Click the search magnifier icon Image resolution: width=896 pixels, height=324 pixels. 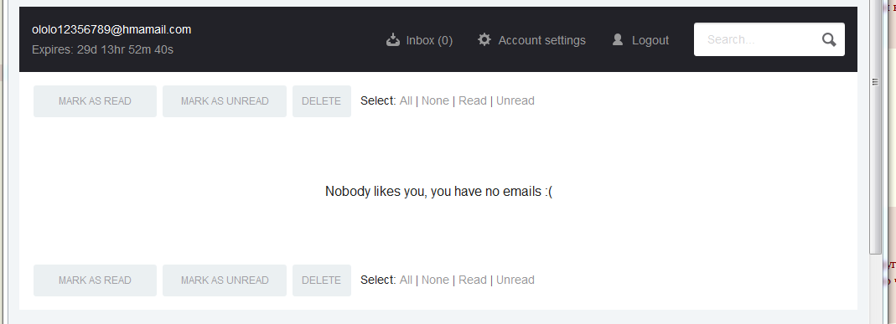point(829,39)
